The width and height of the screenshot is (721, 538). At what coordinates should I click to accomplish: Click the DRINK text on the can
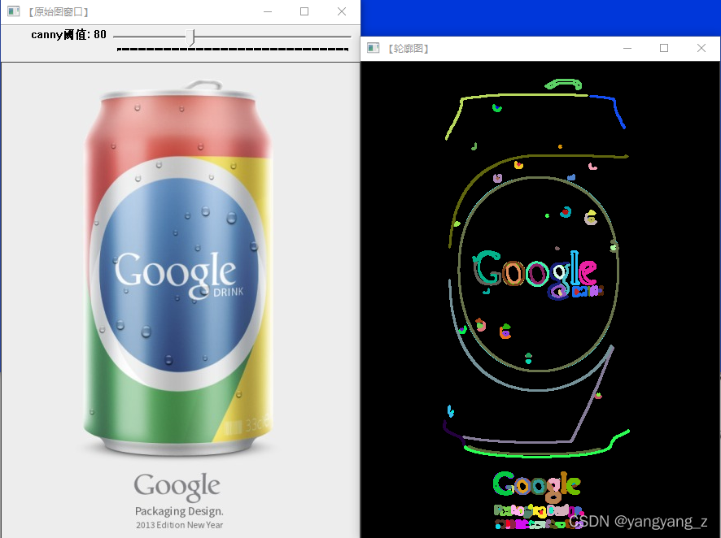tap(228, 292)
